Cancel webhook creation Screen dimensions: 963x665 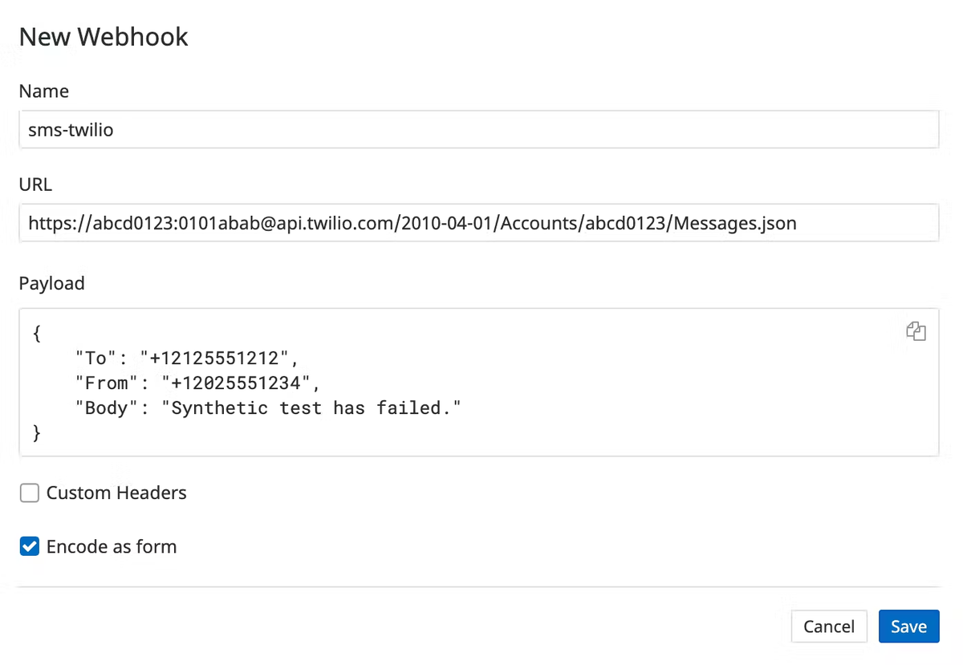(x=829, y=626)
